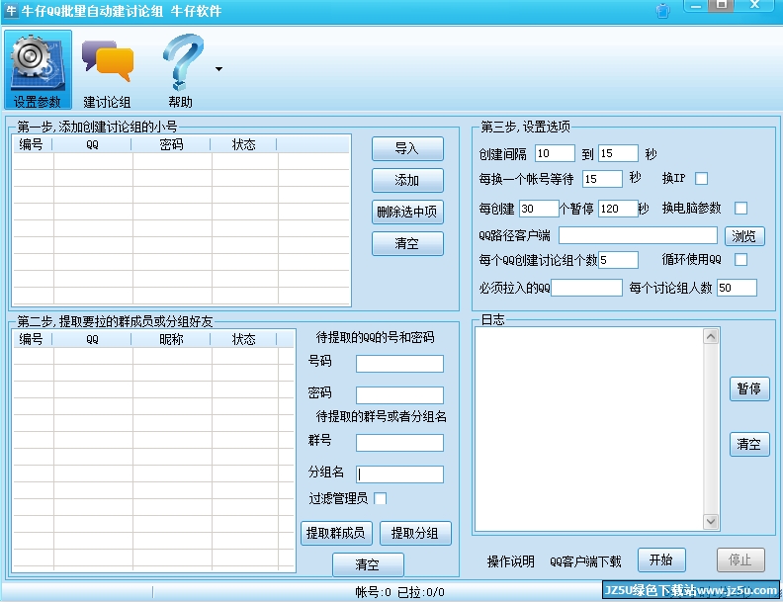The height and width of the screenshot is (602, 783).
Task: Click 清空 below the extract buttons
Action: pyautogui.click(x=368, y=564)
